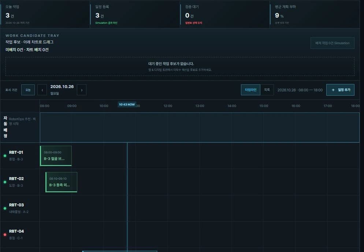Click the RobotOps recommendation text in auto-assign row
This screenshot has height=252, width=364.
[22, 121]
